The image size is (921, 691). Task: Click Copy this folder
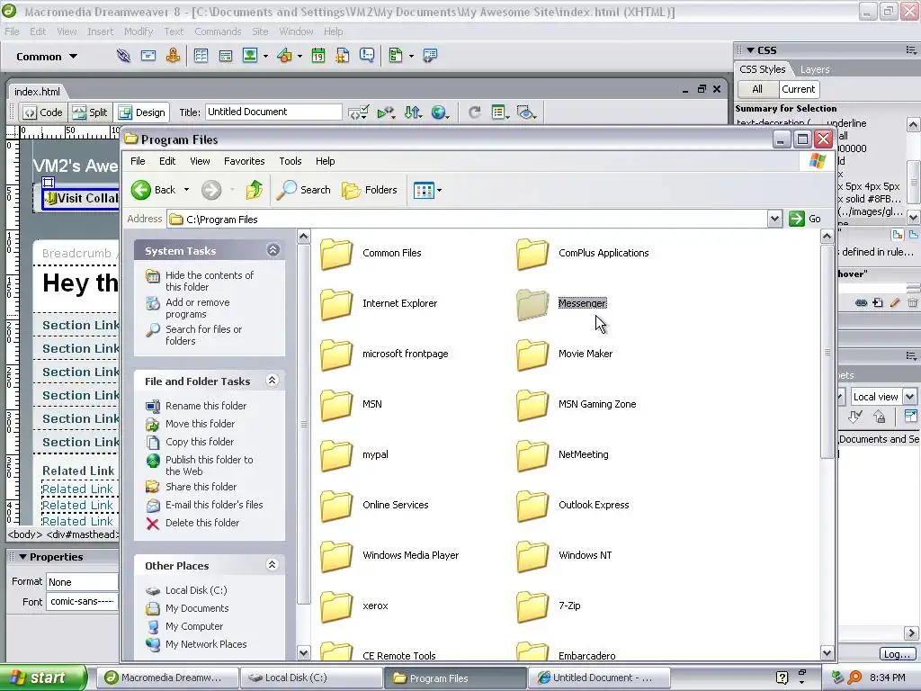[199, 442]
